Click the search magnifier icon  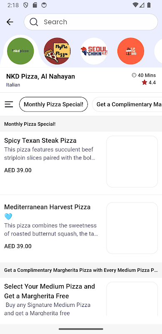[x=34, y=22]
